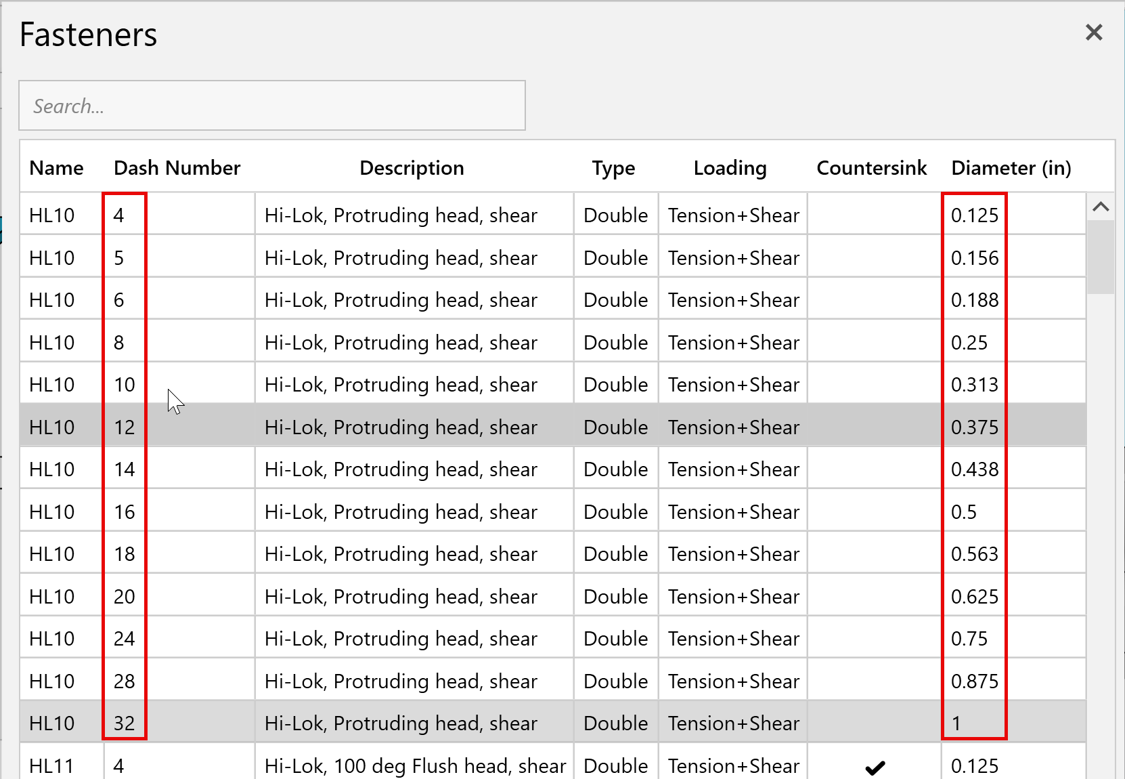
Task: Click diameter value 1 in the dash 32 row
Action: pos(956,723)
